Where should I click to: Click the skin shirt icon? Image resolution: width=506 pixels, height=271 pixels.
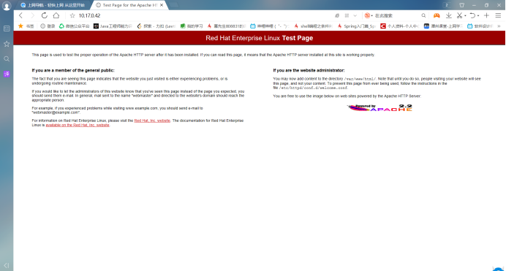[x=462, y=5]
